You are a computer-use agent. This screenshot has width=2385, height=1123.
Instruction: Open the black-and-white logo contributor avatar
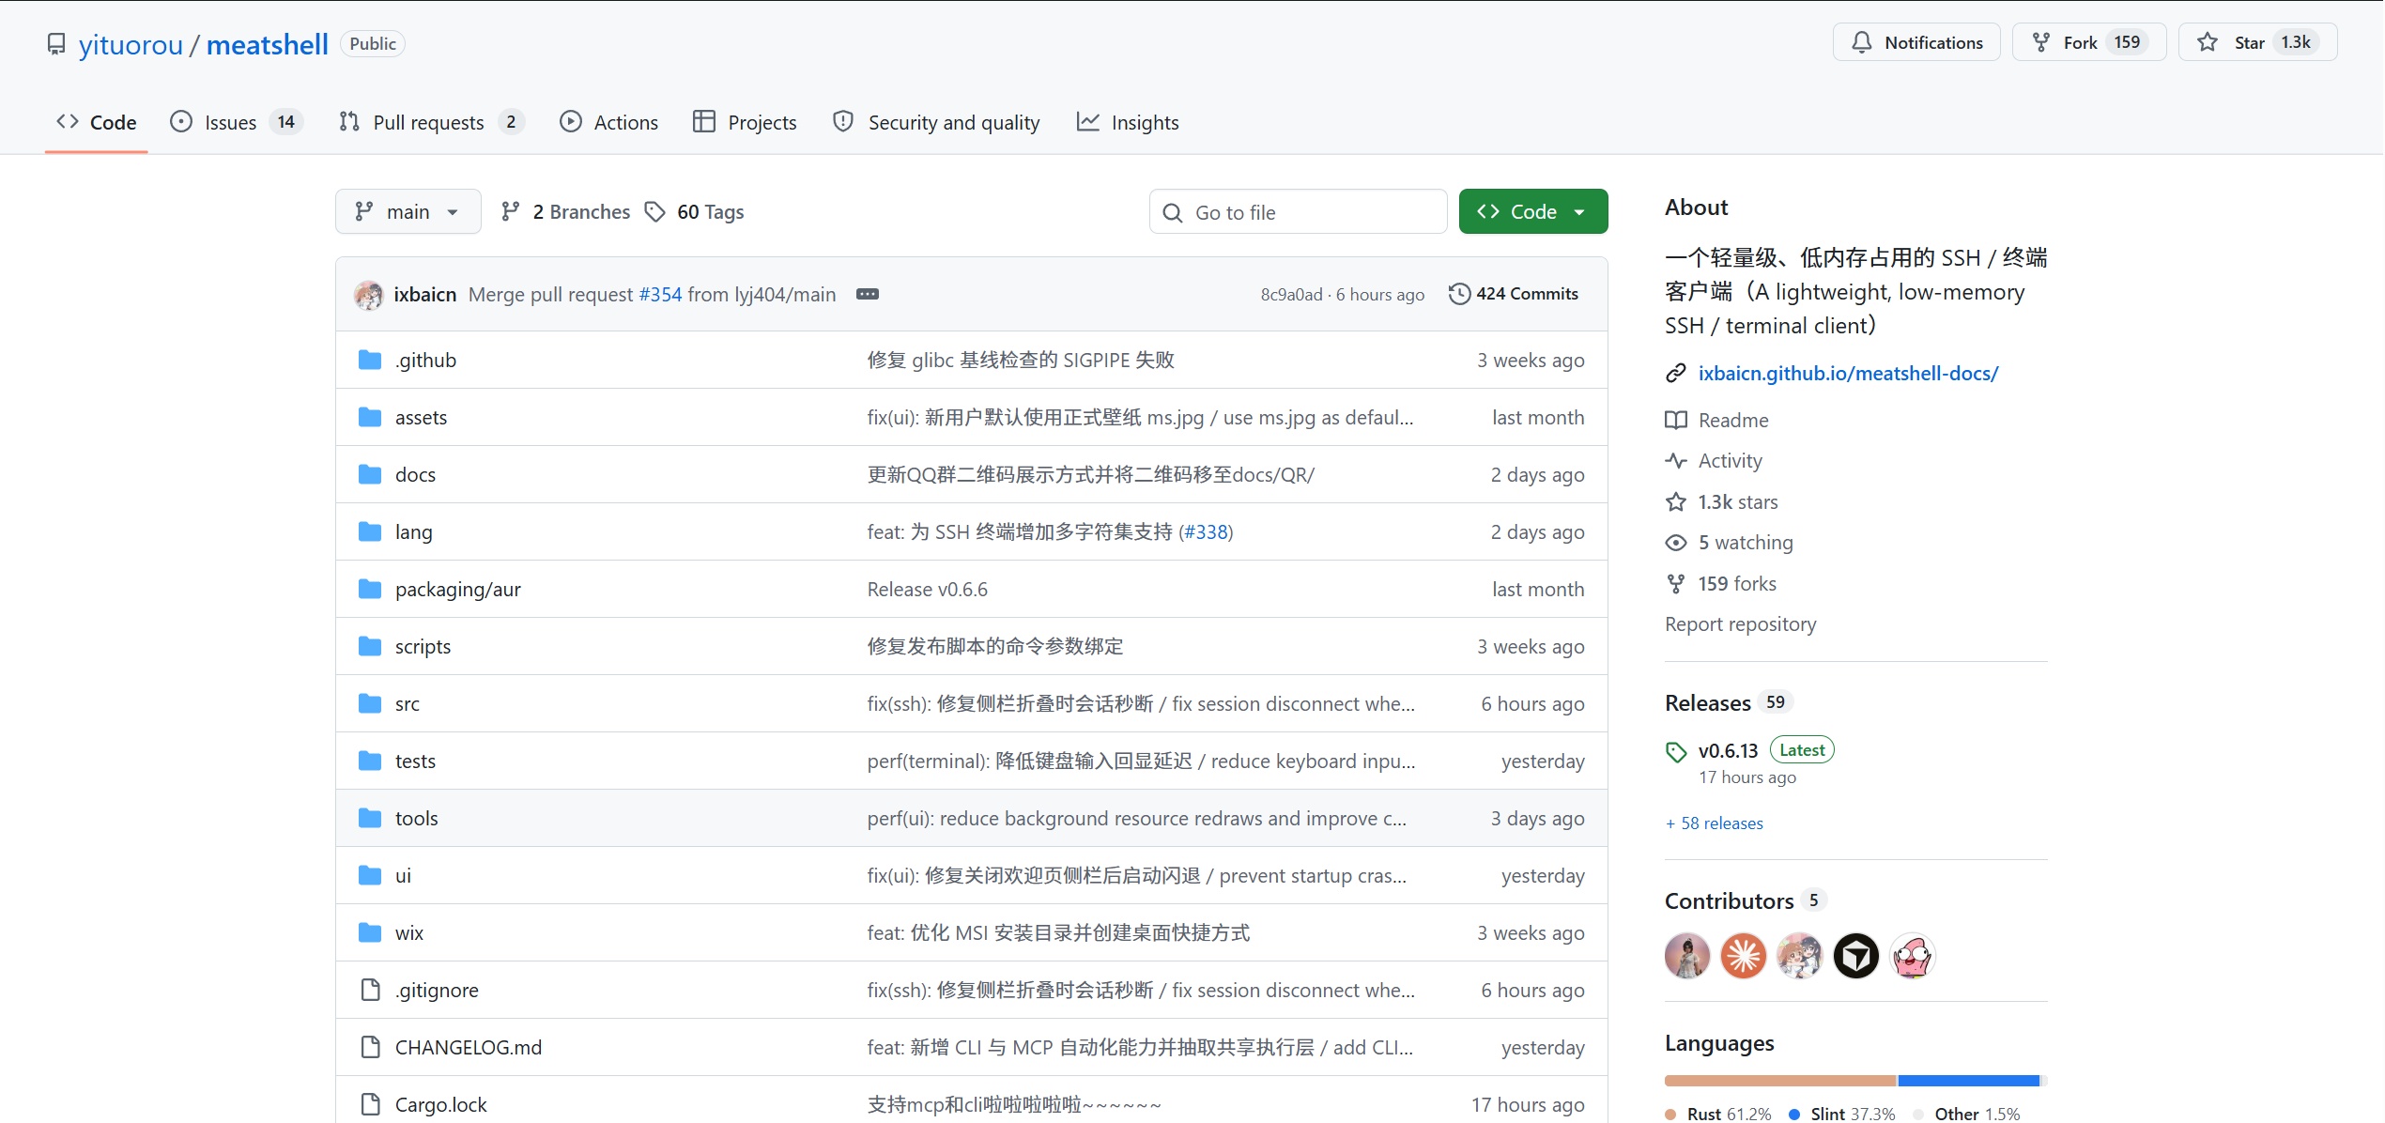click(x=1856, y=957)
